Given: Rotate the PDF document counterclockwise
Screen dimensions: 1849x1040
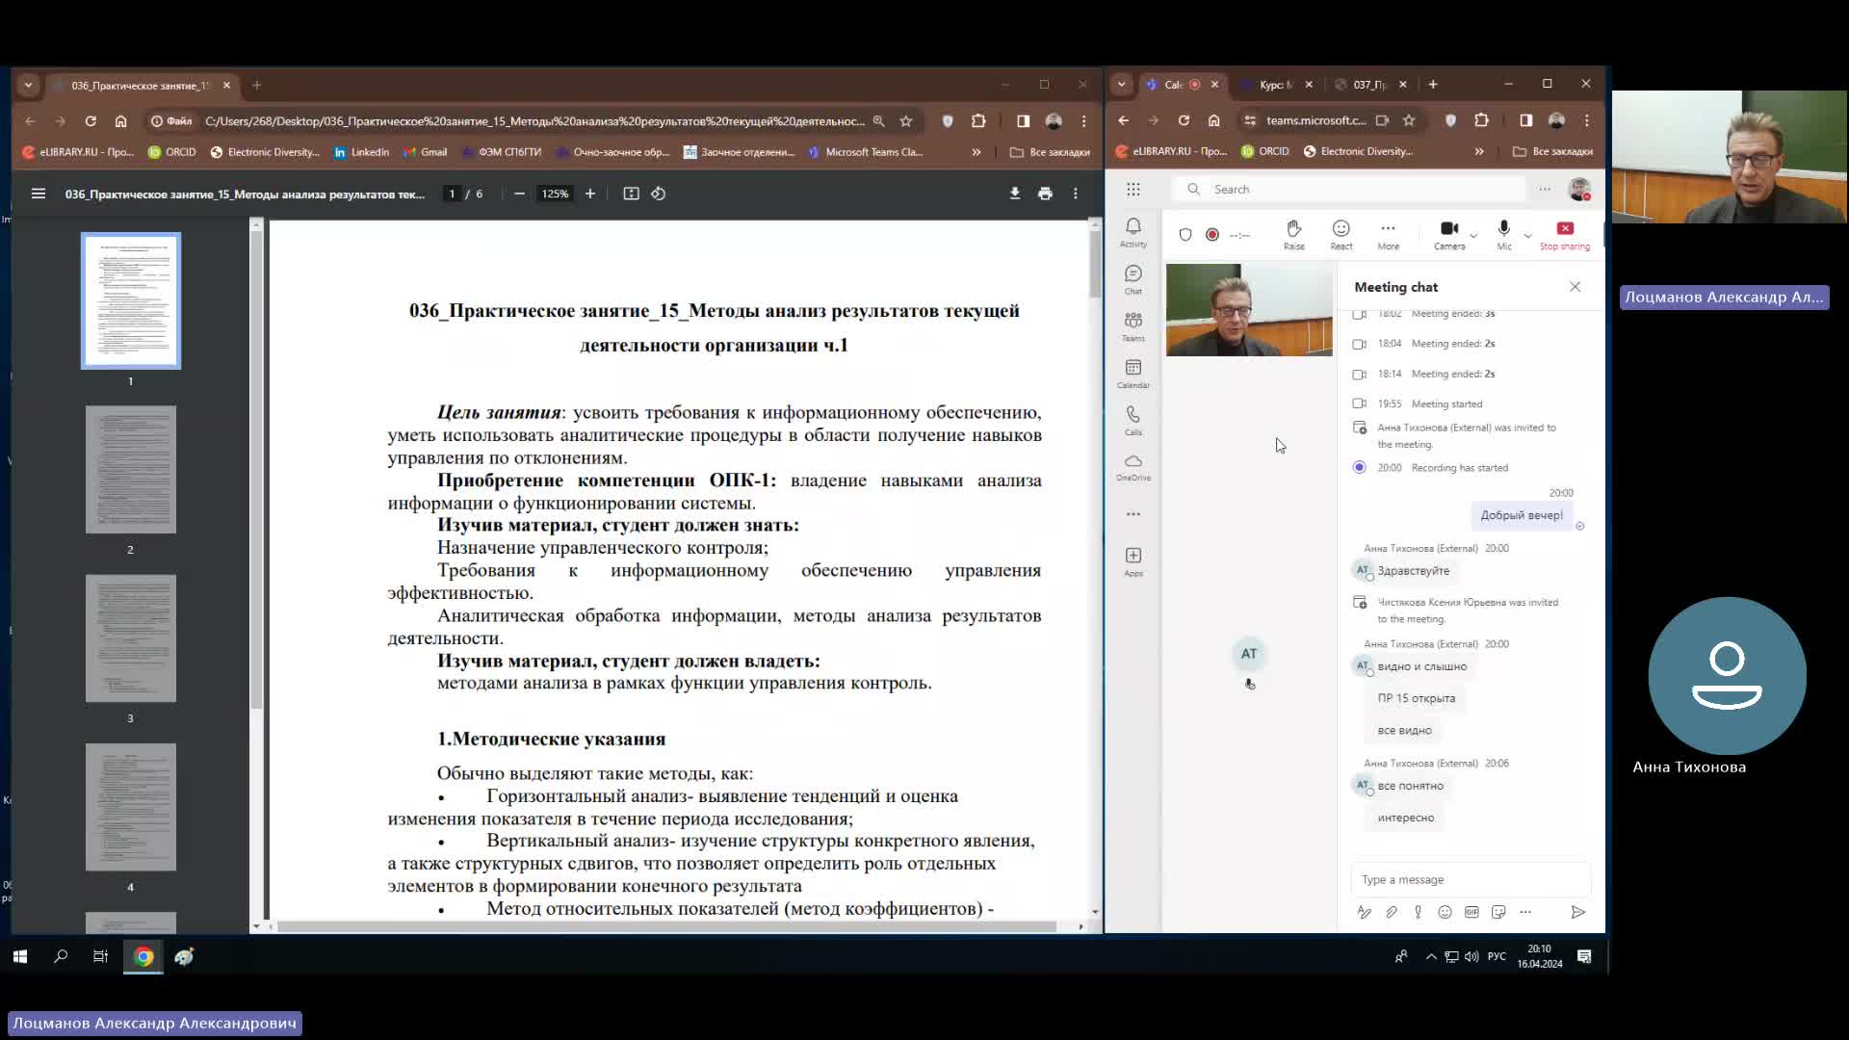Looking at the screenshot, I should click(x=659, y=194).
